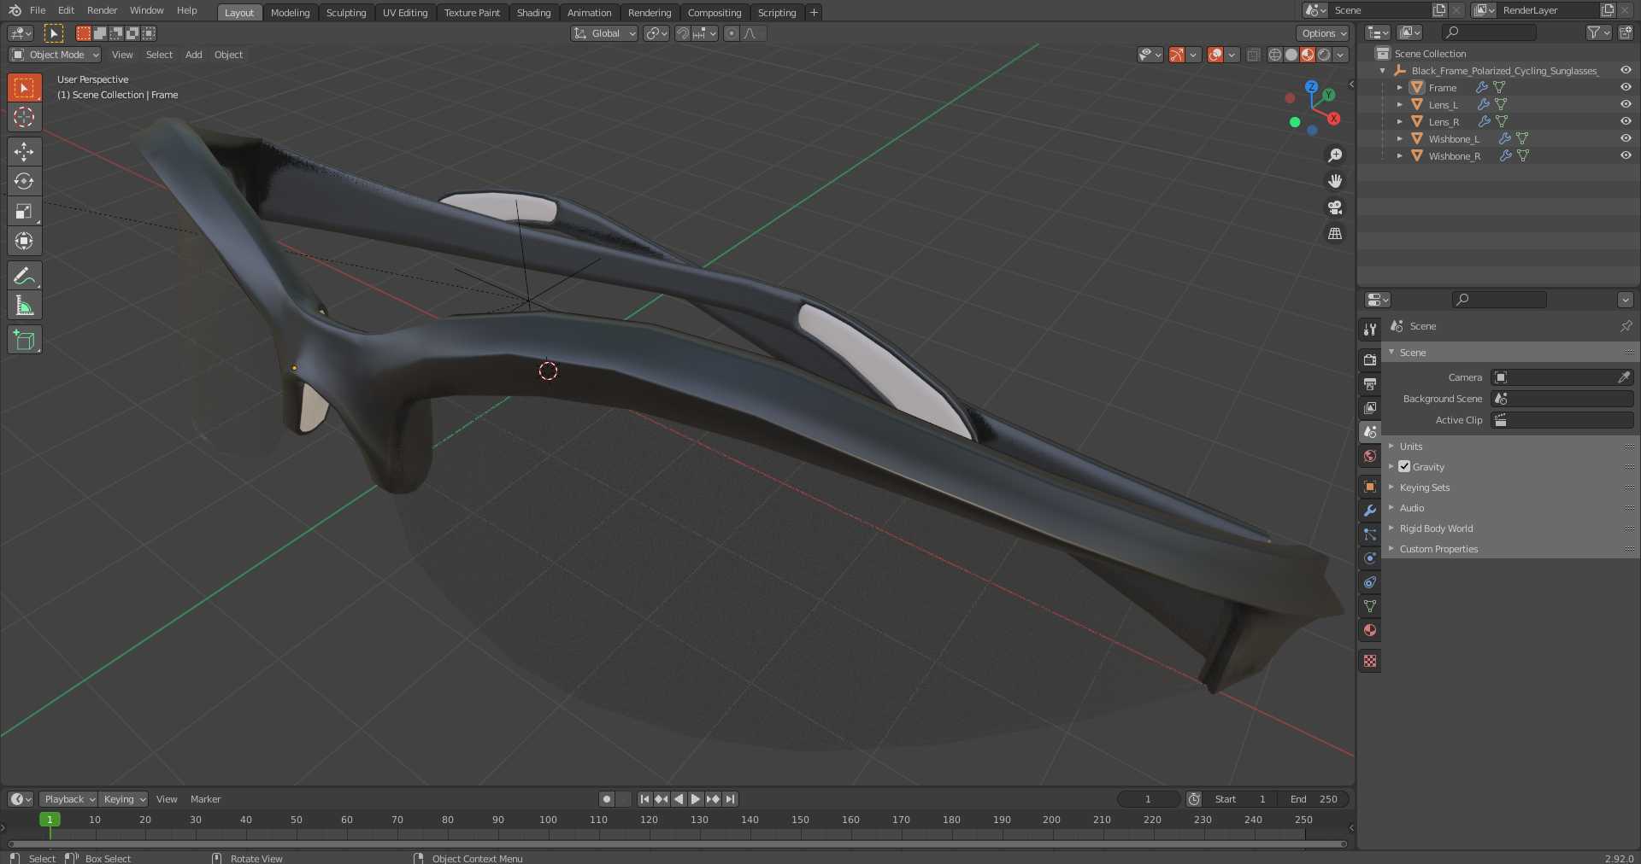The width and height of the screenshot is (1641, 864).
Task: Open the World properties tab
Action: (1370, 456)
